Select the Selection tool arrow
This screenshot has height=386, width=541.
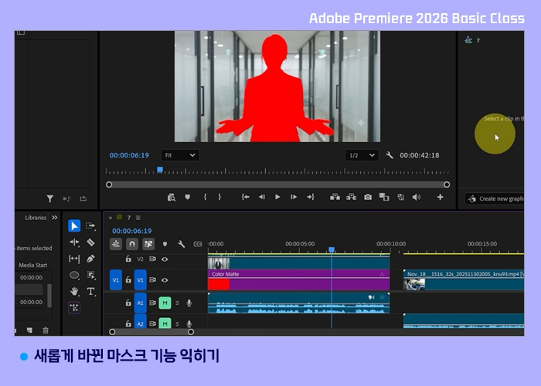[74, 226]
